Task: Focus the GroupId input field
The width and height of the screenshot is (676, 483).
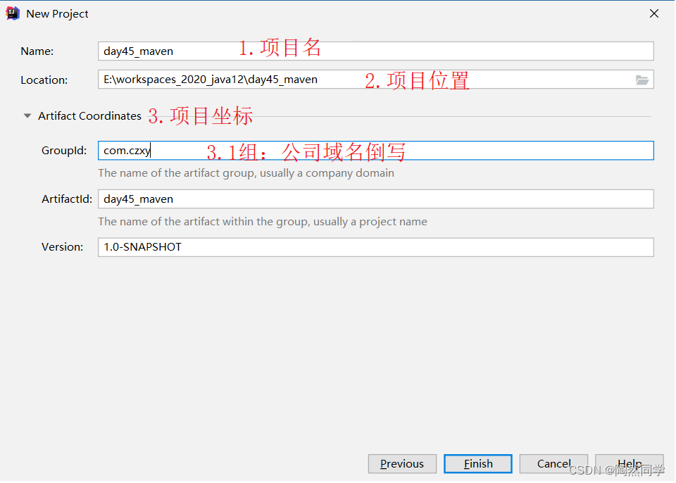Action: point(375,151)
